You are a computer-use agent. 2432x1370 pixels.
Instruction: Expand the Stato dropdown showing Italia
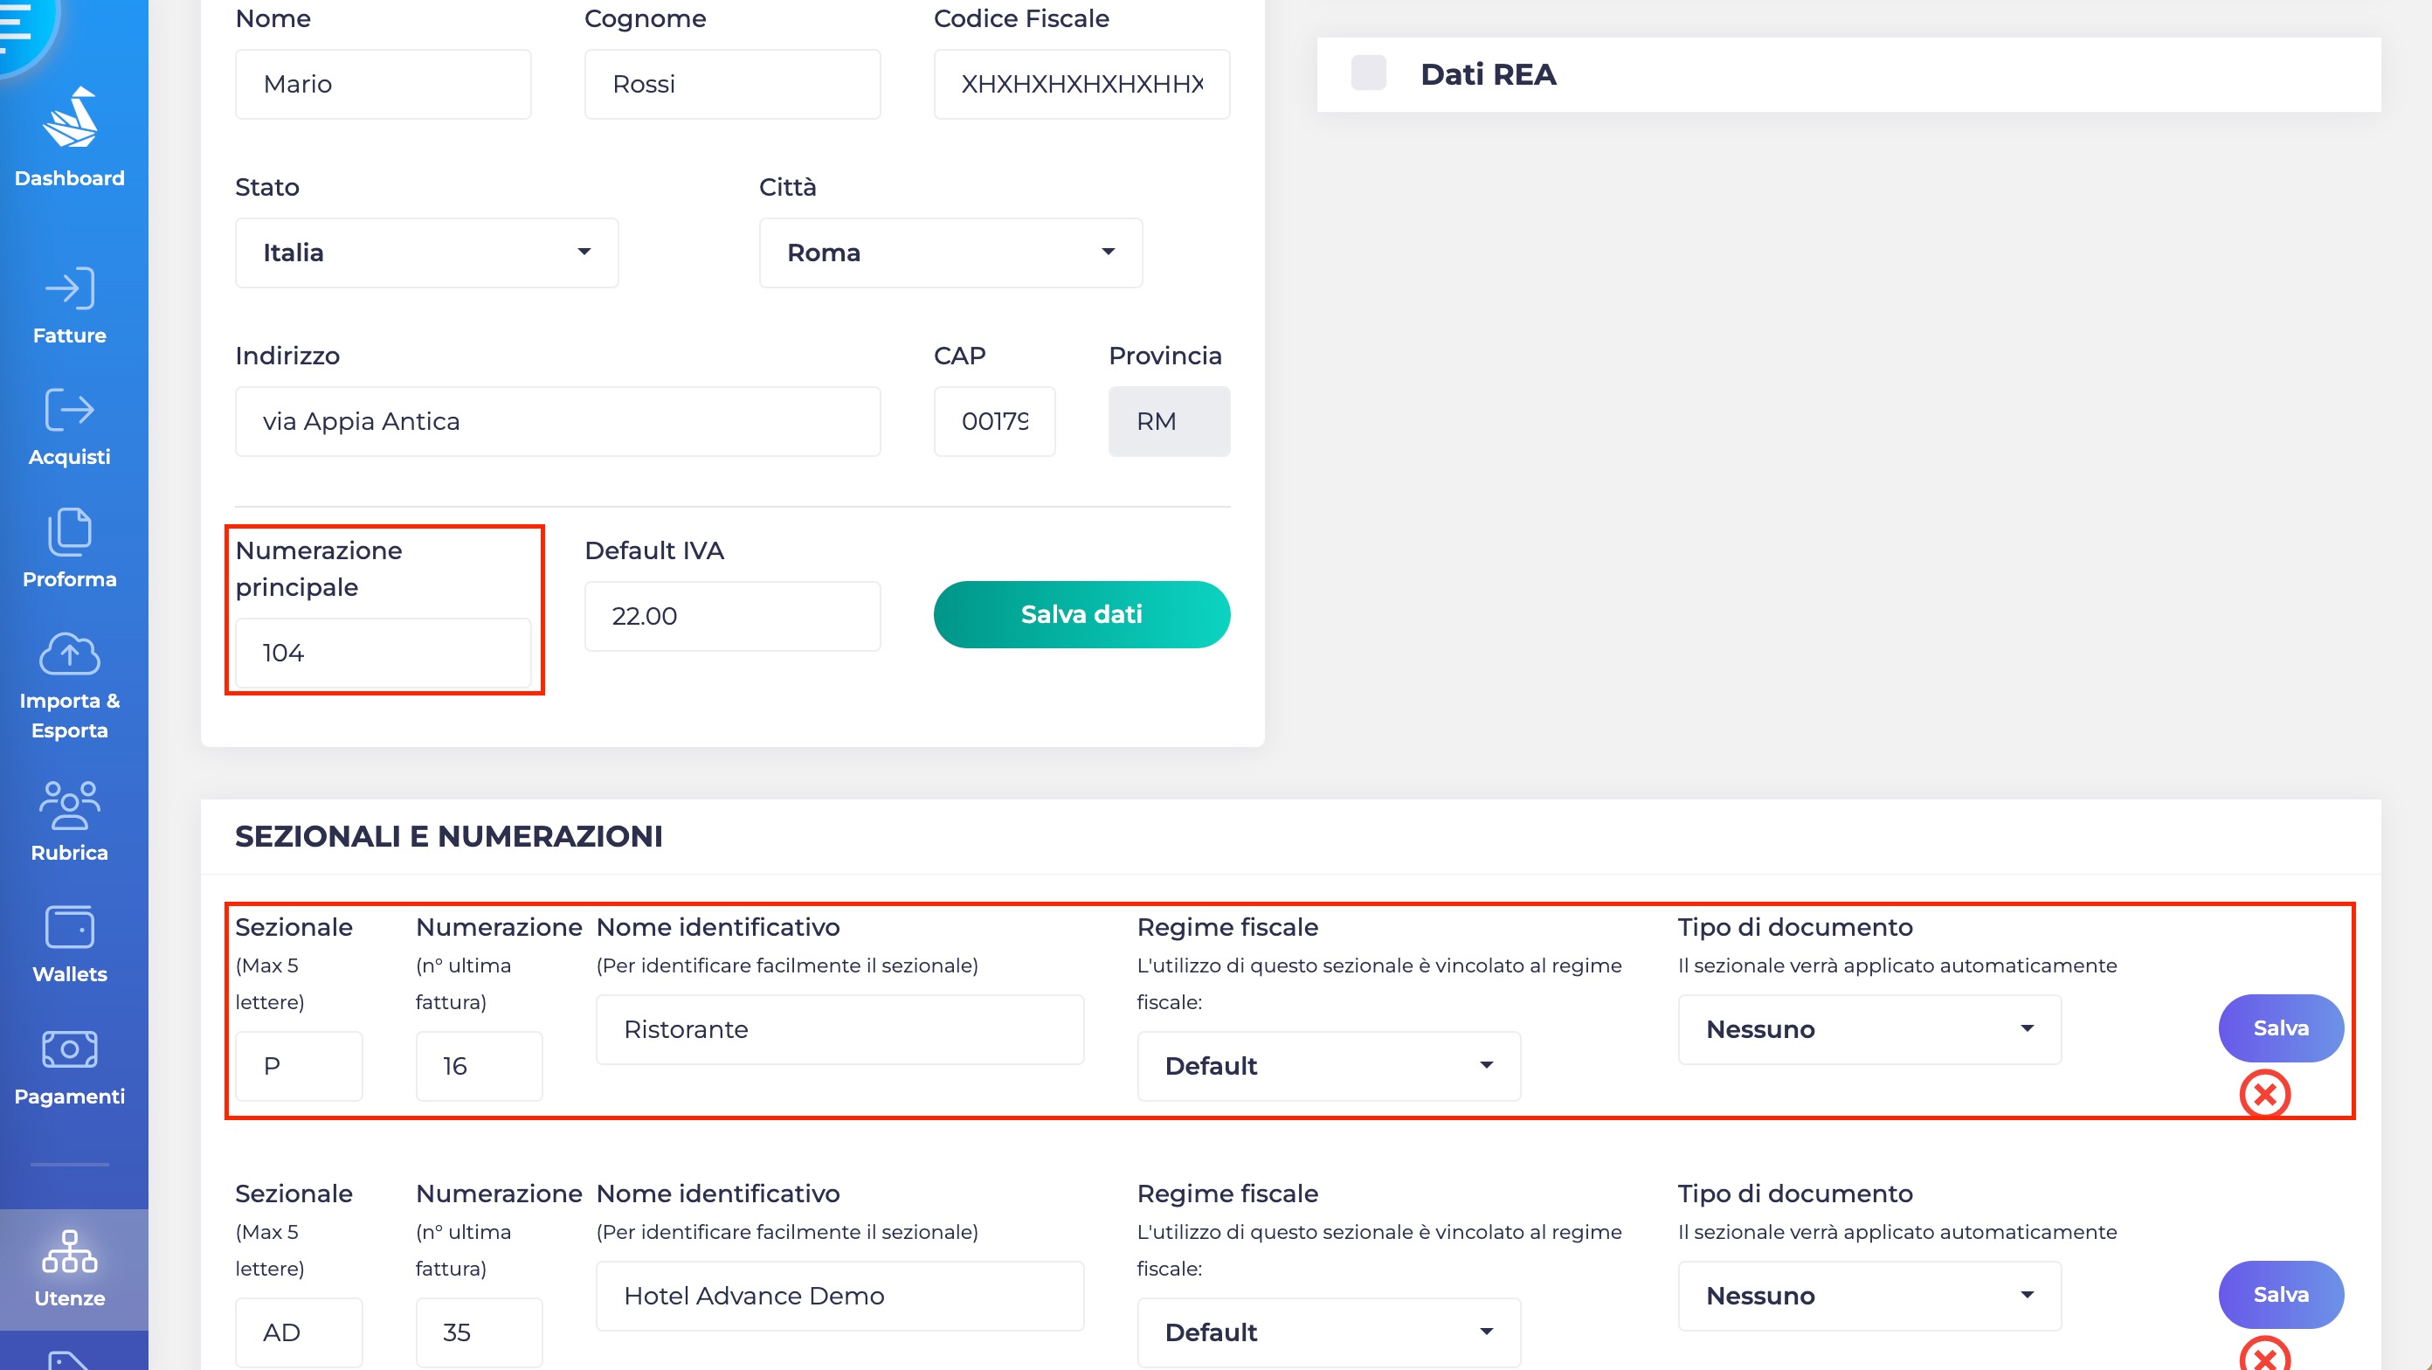(426, 253)
